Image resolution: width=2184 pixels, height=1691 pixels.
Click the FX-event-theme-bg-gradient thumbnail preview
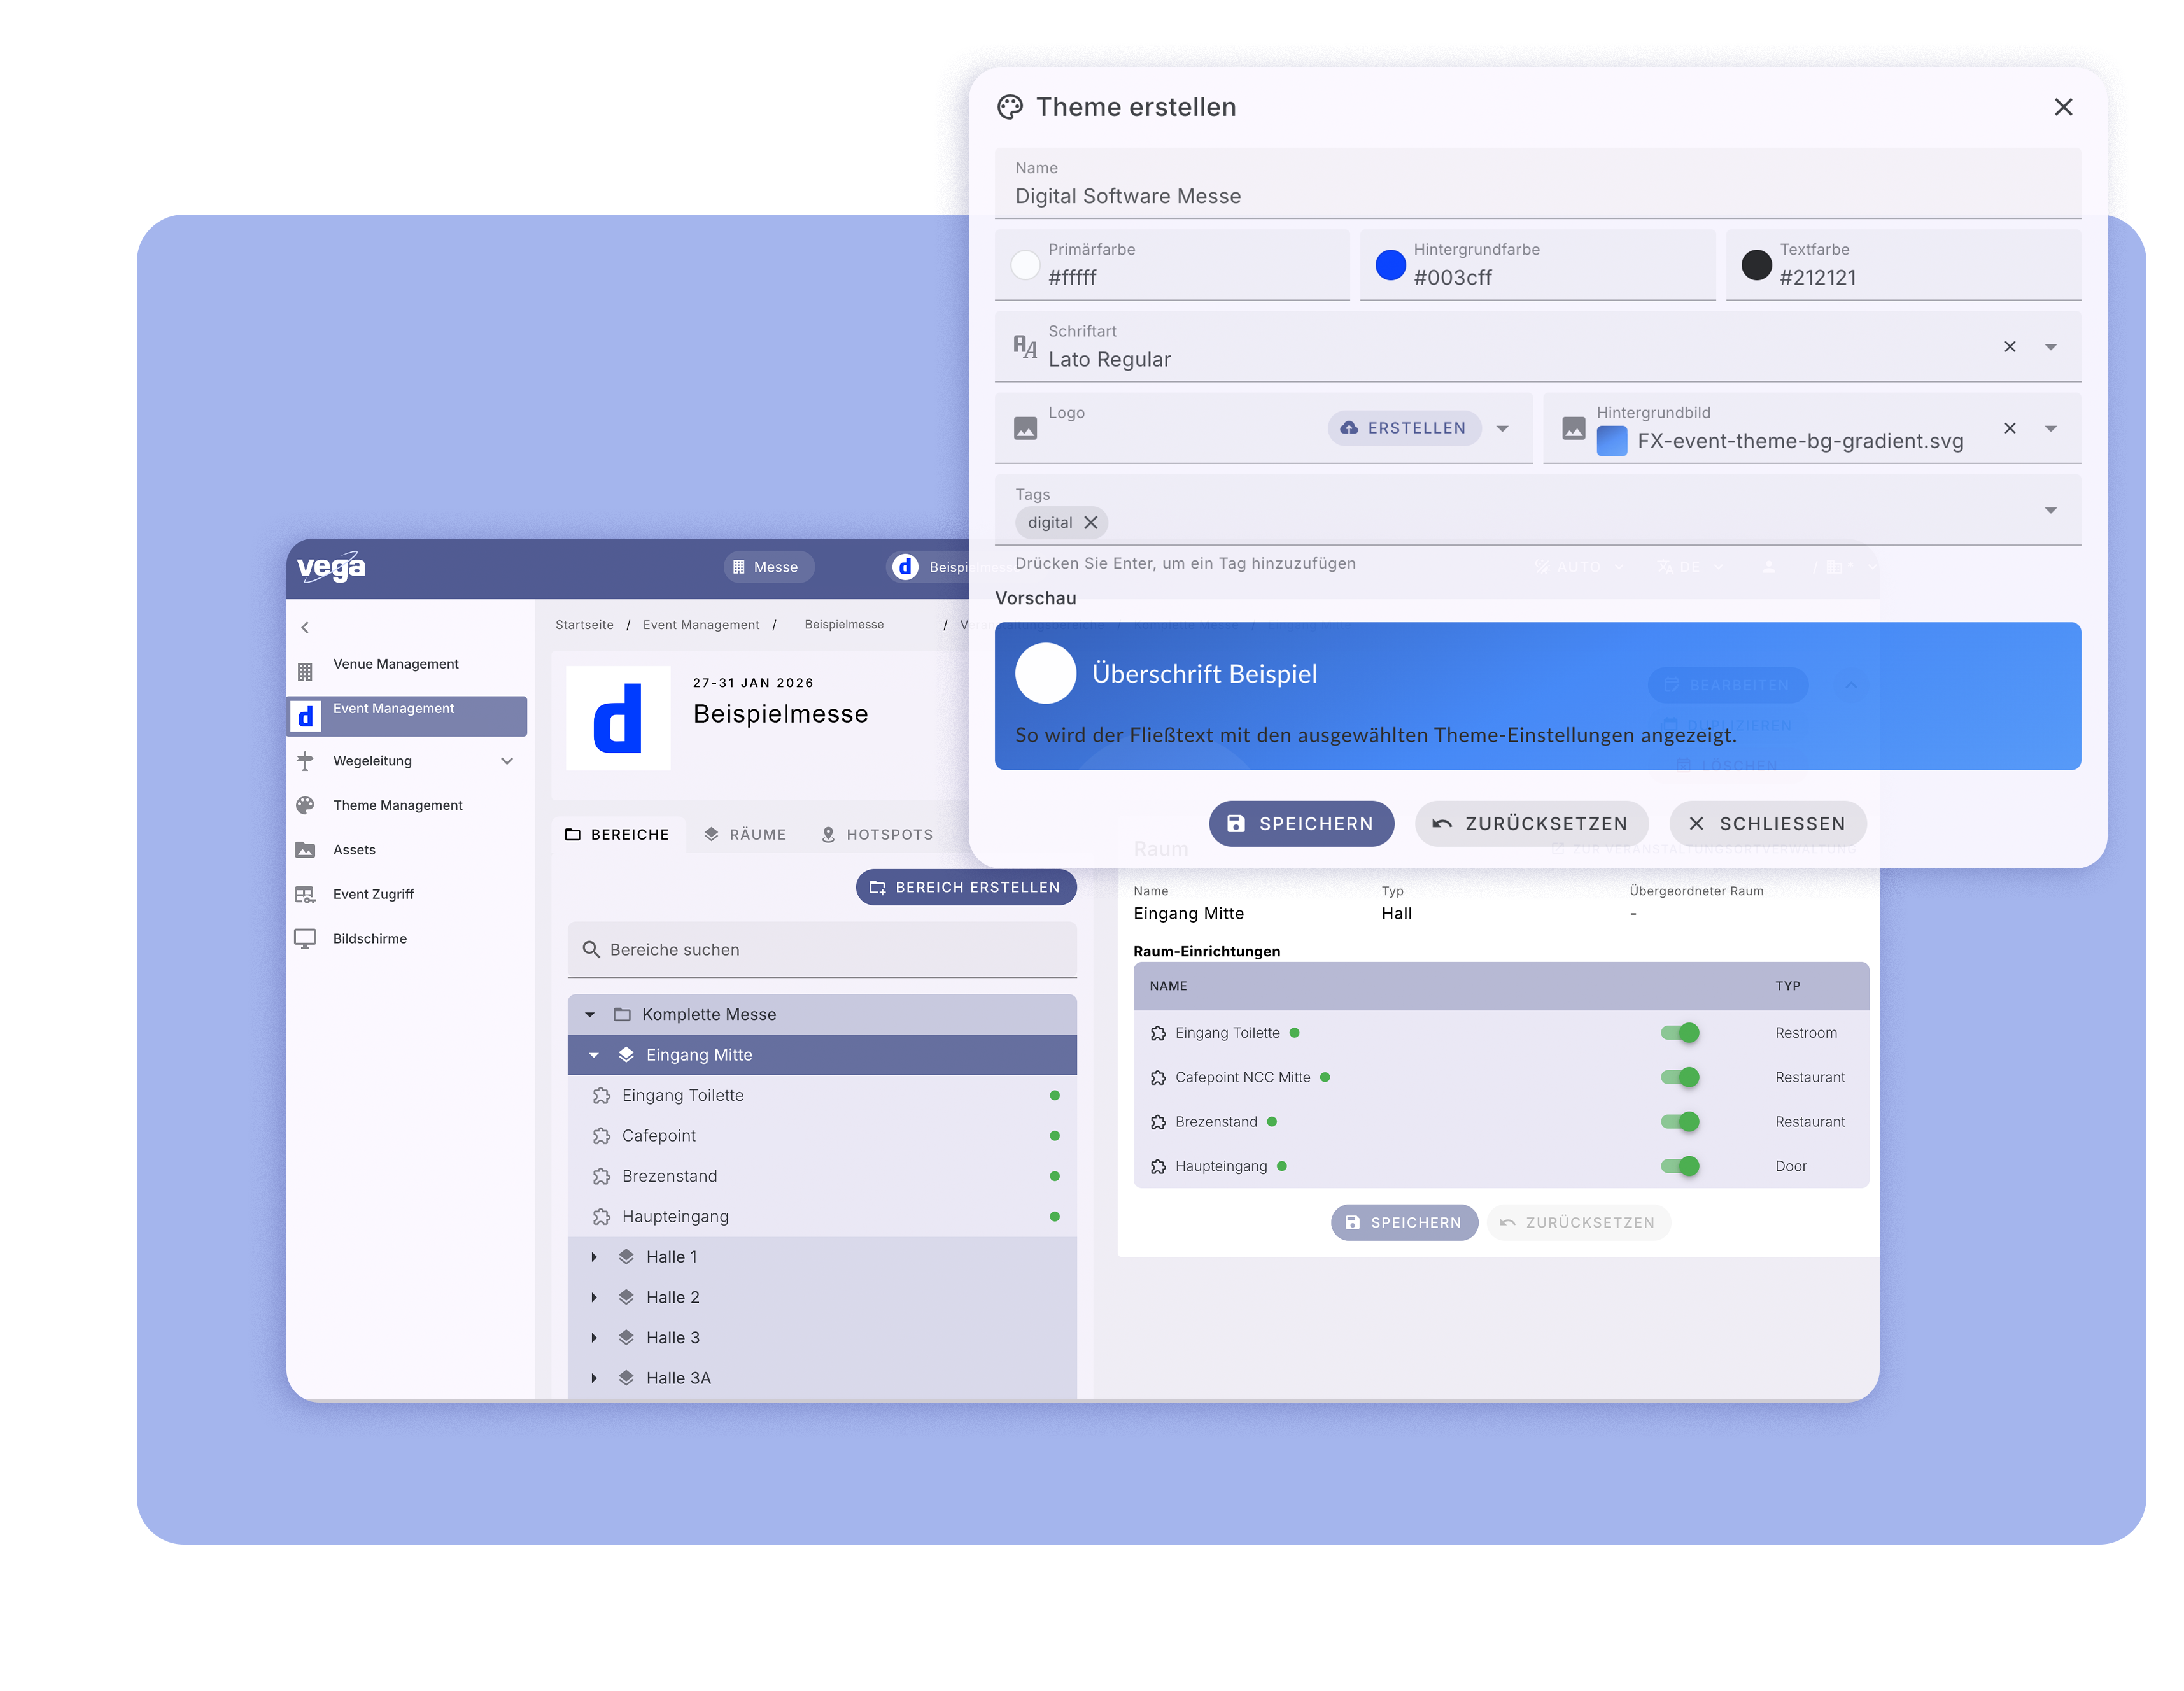(x=1611, y=441)
